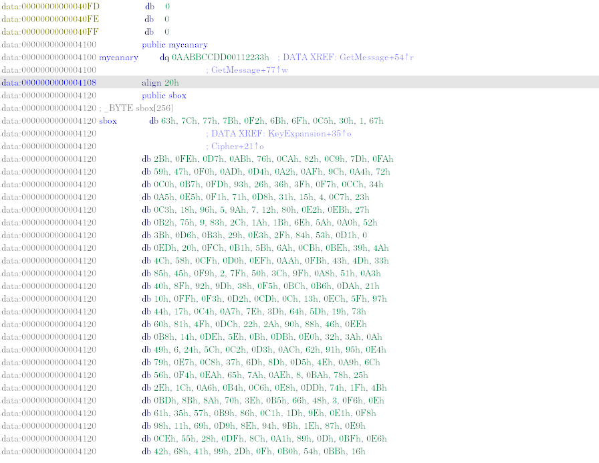This screenshot has height=463, width=599.
Task: Click the byte row starting 85h, 45h
Action: click(x=261, y=274)
